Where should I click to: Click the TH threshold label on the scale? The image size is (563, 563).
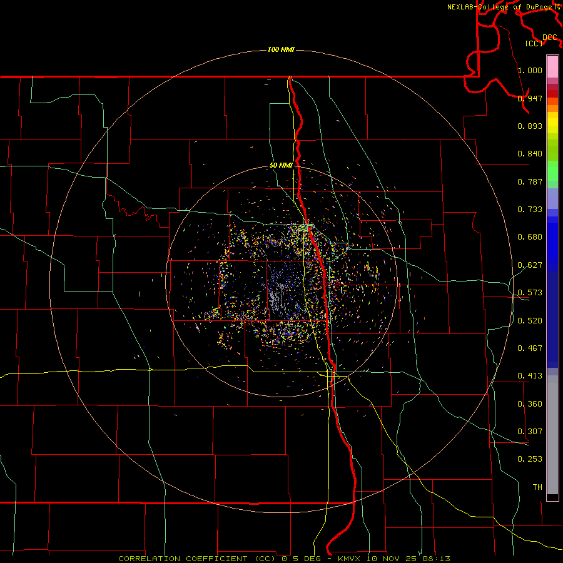(x=537, y=487)
